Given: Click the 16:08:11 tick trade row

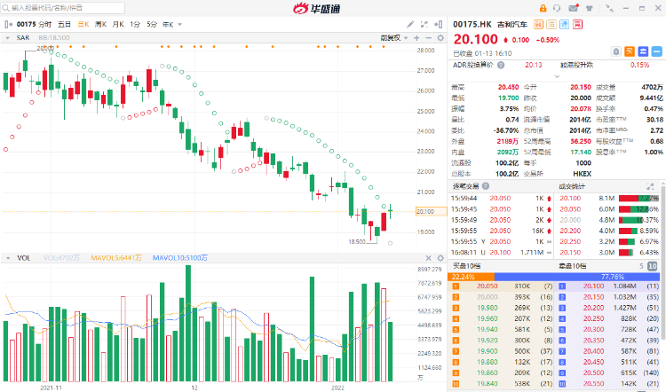Looking at the screenshot, I should pos(501,253).
